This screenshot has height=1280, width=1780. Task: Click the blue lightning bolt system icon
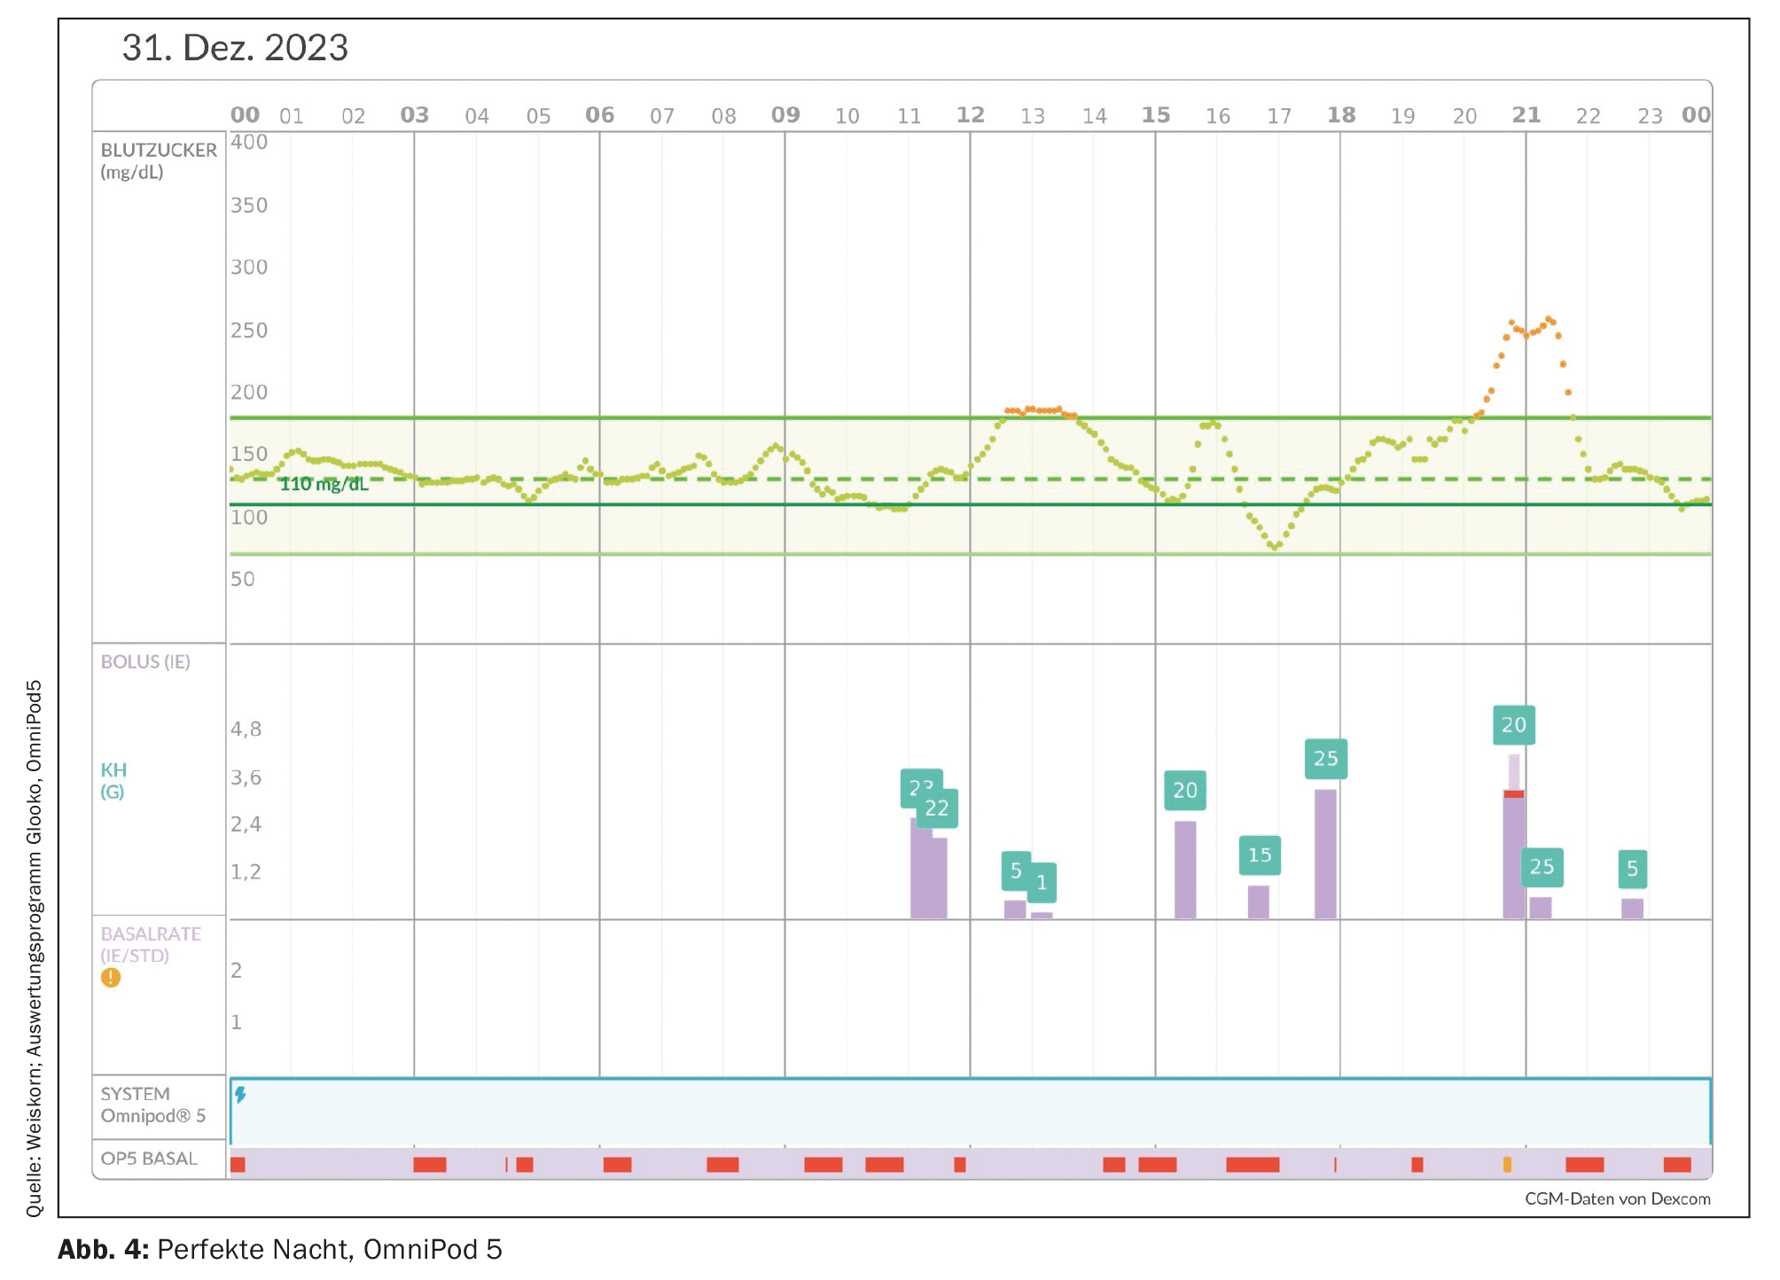click(240, 1095)
